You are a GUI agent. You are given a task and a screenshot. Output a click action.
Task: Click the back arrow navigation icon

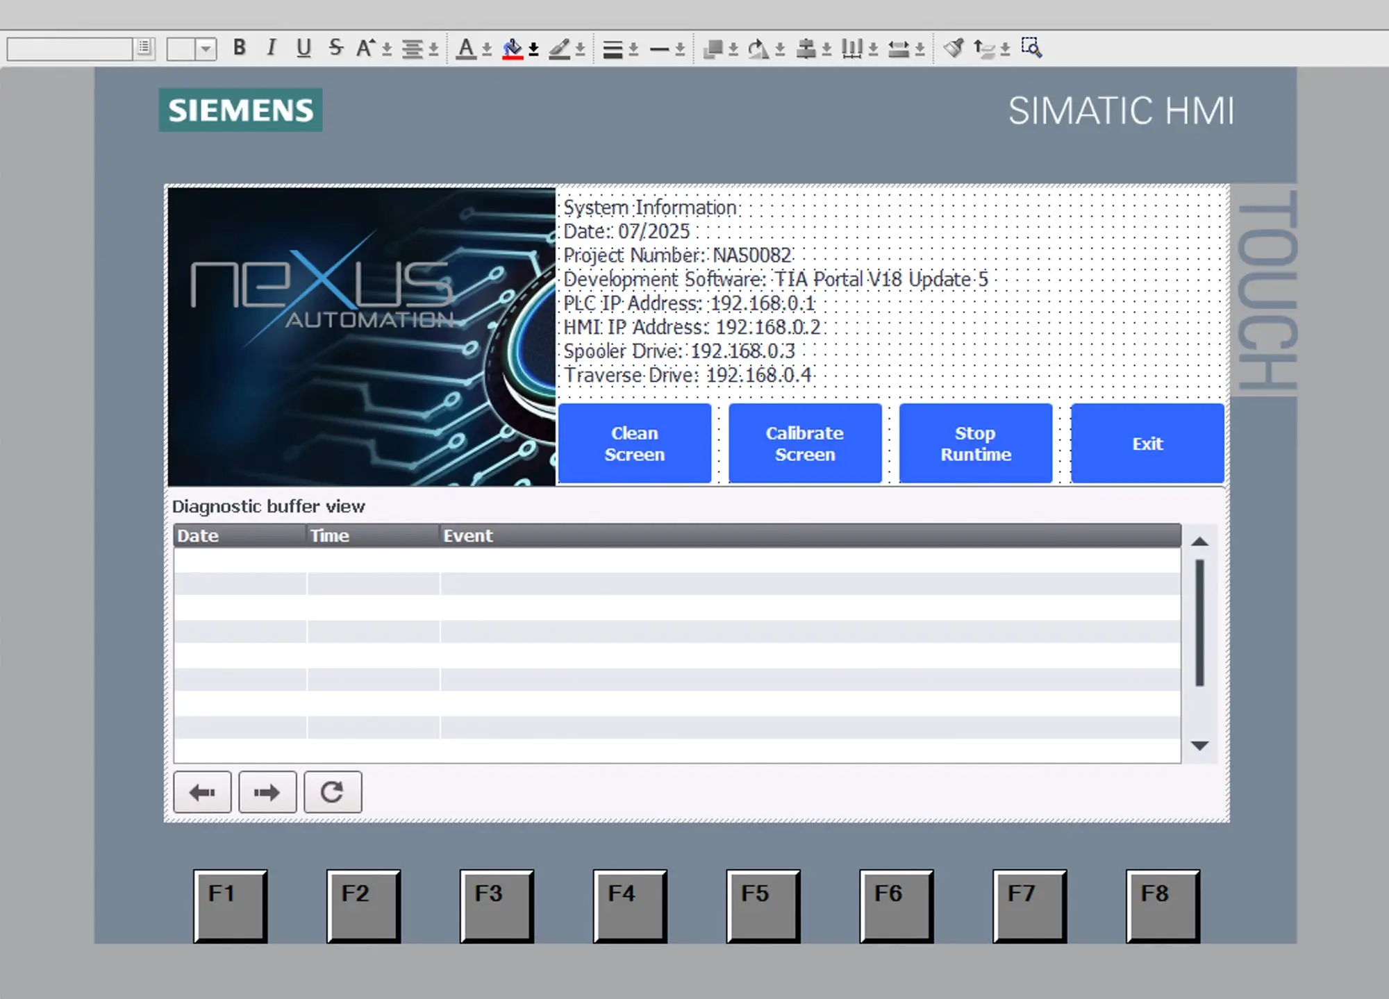point(202,791)
